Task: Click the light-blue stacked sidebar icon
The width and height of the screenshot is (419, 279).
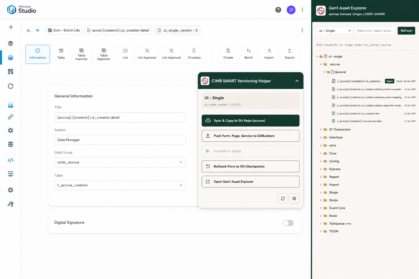Action: pos(10,105)
